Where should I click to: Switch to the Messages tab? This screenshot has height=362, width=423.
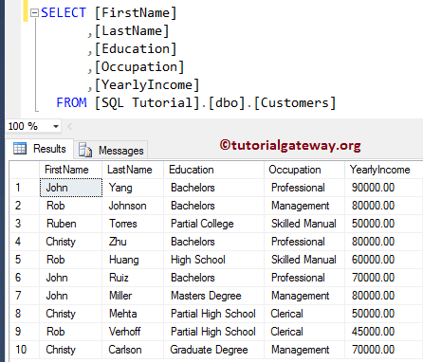point(111,150)
